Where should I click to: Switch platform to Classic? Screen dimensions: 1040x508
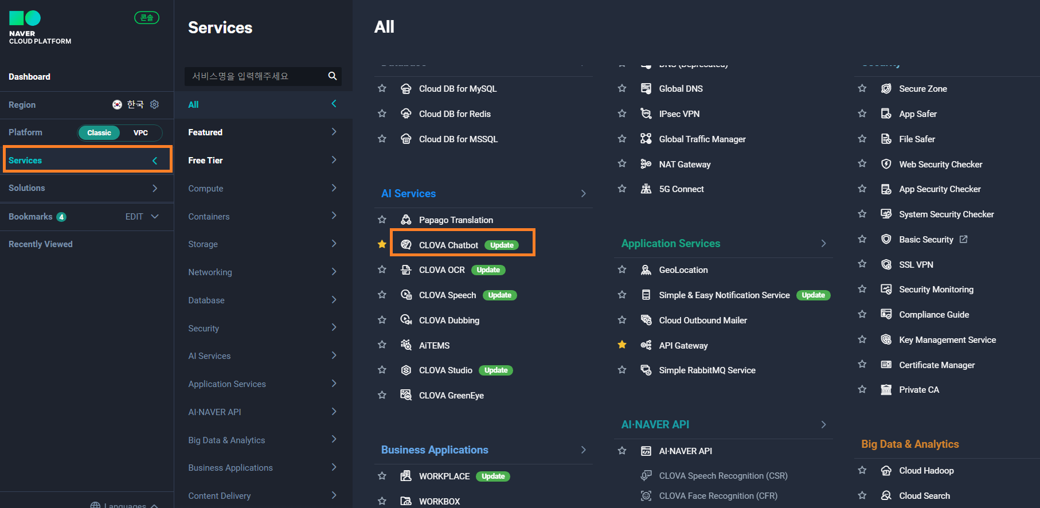pos(99,132)
